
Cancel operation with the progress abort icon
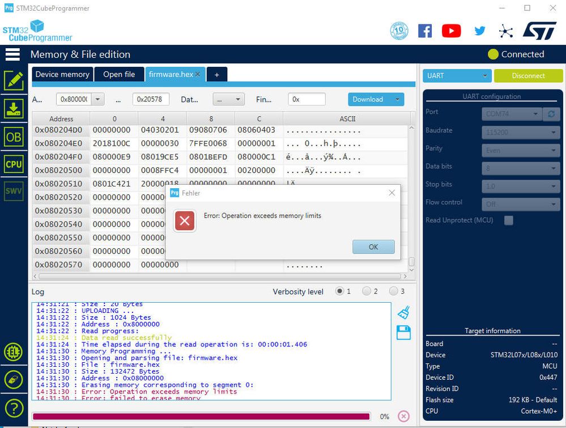pyautogui.click(x=403, y=417)
